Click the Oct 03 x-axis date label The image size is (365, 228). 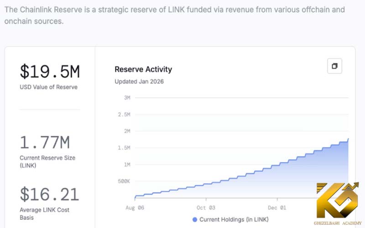pos(206,207)
